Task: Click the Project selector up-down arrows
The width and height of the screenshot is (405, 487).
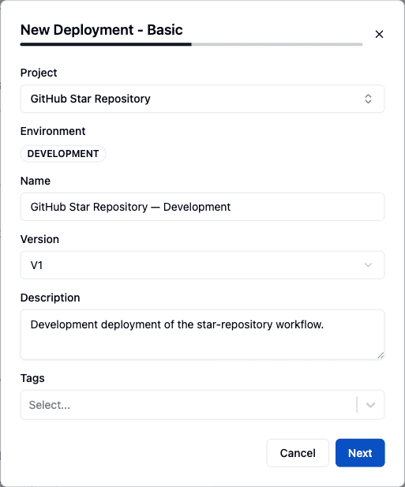Action: [368, 99]
